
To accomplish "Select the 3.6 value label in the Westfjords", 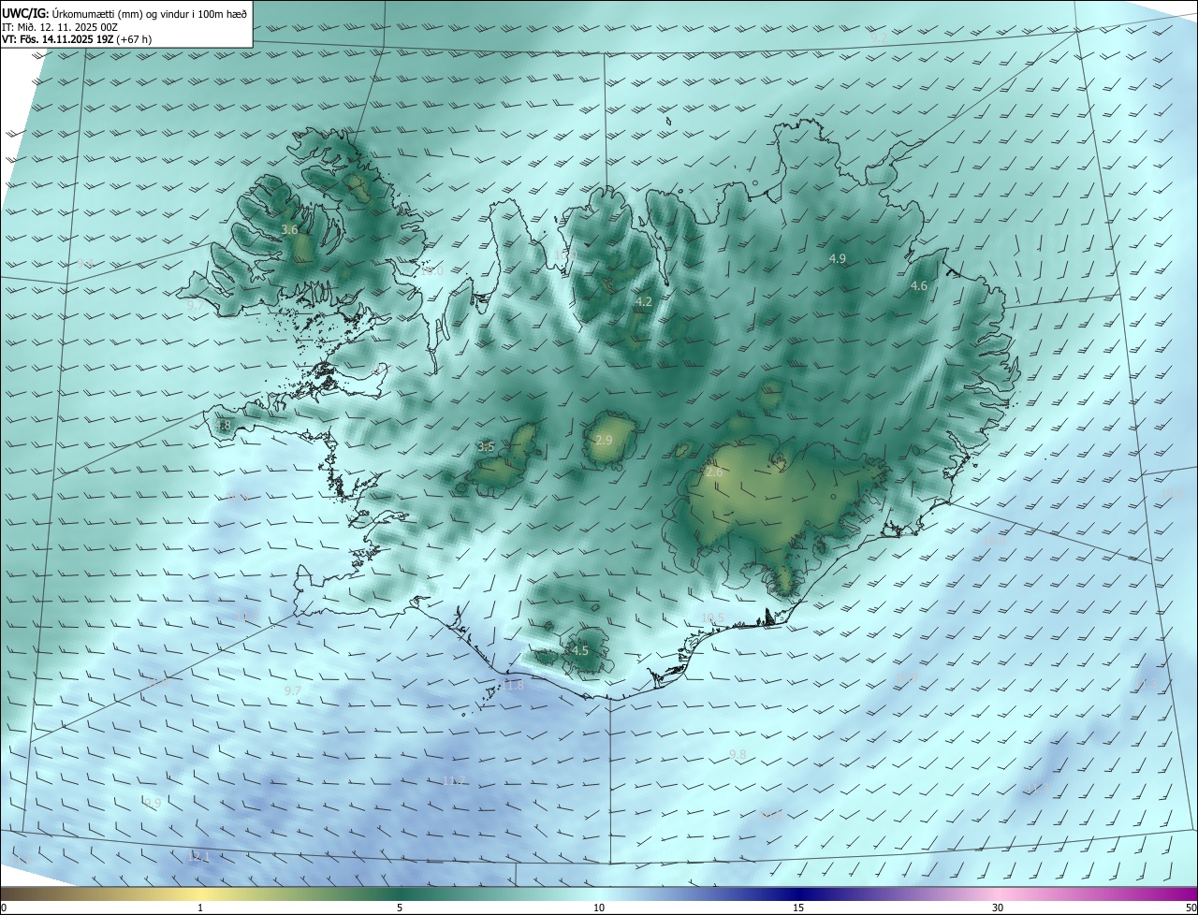I will coord(290,229).
